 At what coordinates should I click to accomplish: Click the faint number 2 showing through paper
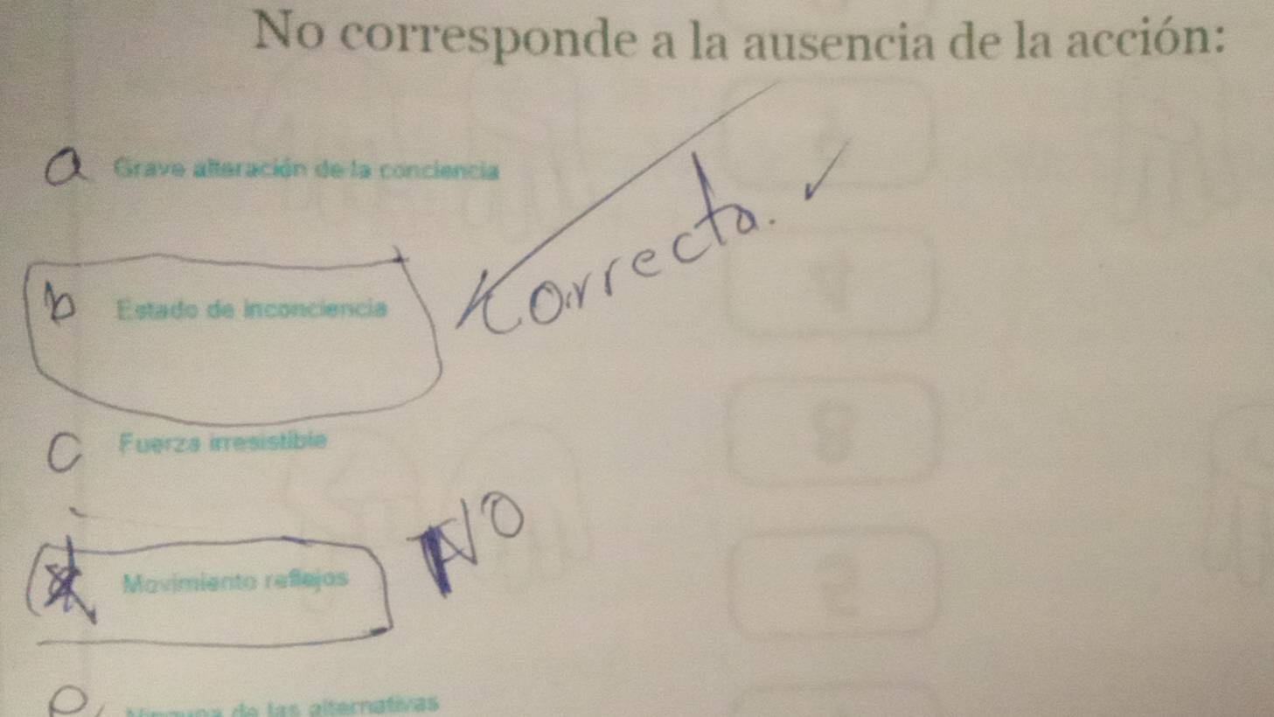point(839,586)
